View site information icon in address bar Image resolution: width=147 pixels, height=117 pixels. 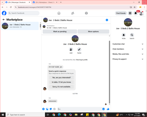coord(16,7)
